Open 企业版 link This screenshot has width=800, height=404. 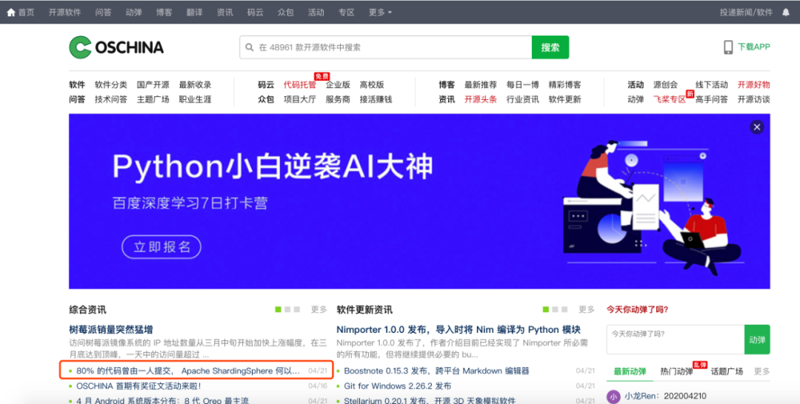338,84
